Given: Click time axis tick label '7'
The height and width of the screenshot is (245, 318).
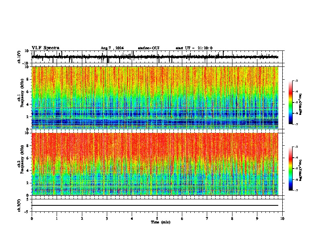Looking at the screenshot, I should coord(207,219).
